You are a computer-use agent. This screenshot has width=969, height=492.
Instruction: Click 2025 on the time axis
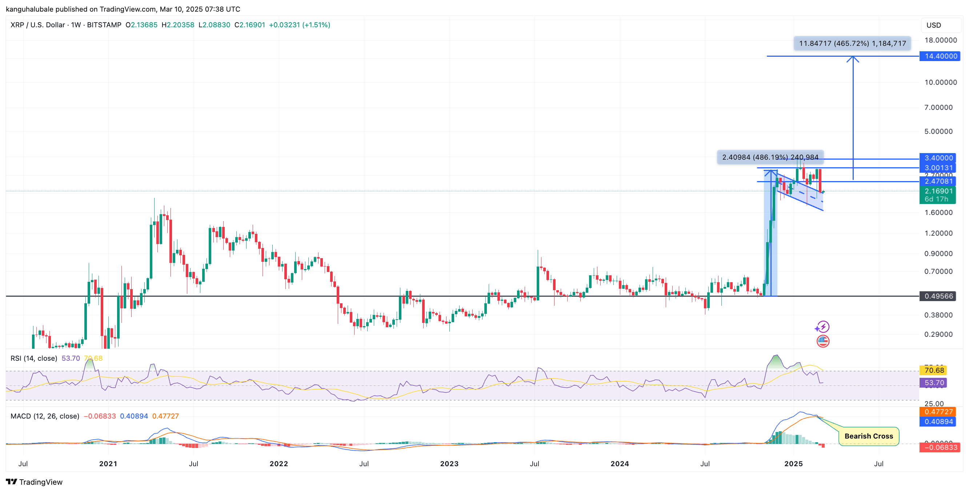(794, 464)
